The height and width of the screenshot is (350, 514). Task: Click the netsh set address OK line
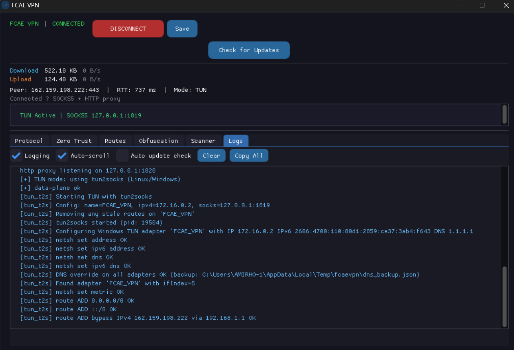(73, 240)
